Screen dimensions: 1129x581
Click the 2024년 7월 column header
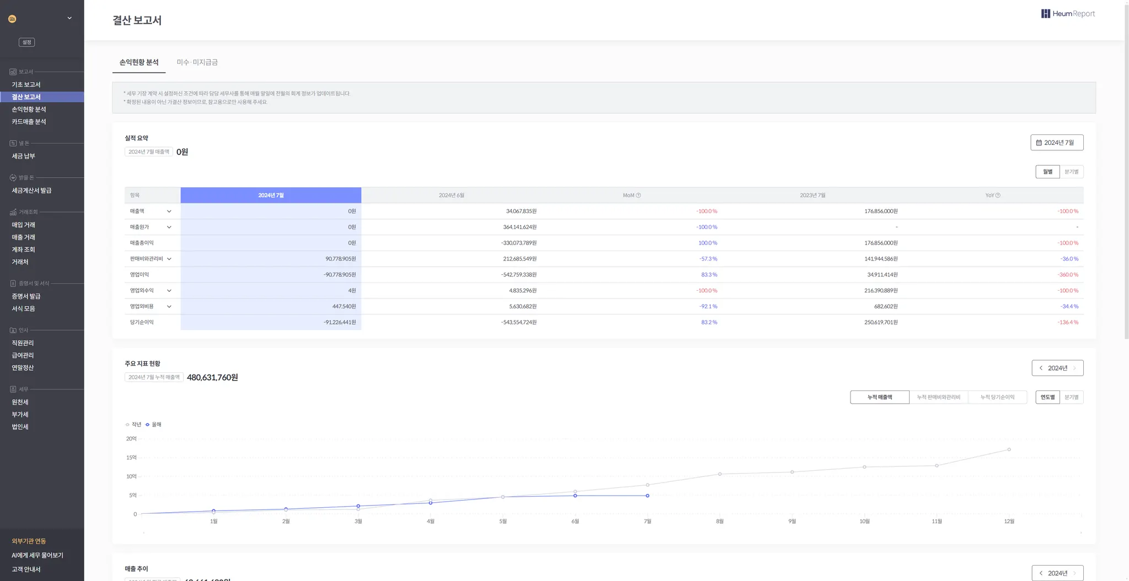(x=271, y=196)
